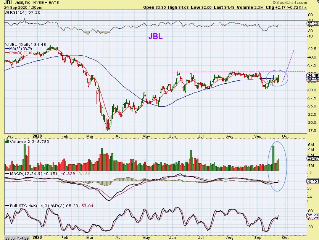The image size is (319, 240).
Task: Click the High 34.58 quote value
Action: [x=179, y=7]
